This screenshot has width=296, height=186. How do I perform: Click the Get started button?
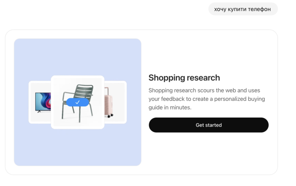[209, 125]
